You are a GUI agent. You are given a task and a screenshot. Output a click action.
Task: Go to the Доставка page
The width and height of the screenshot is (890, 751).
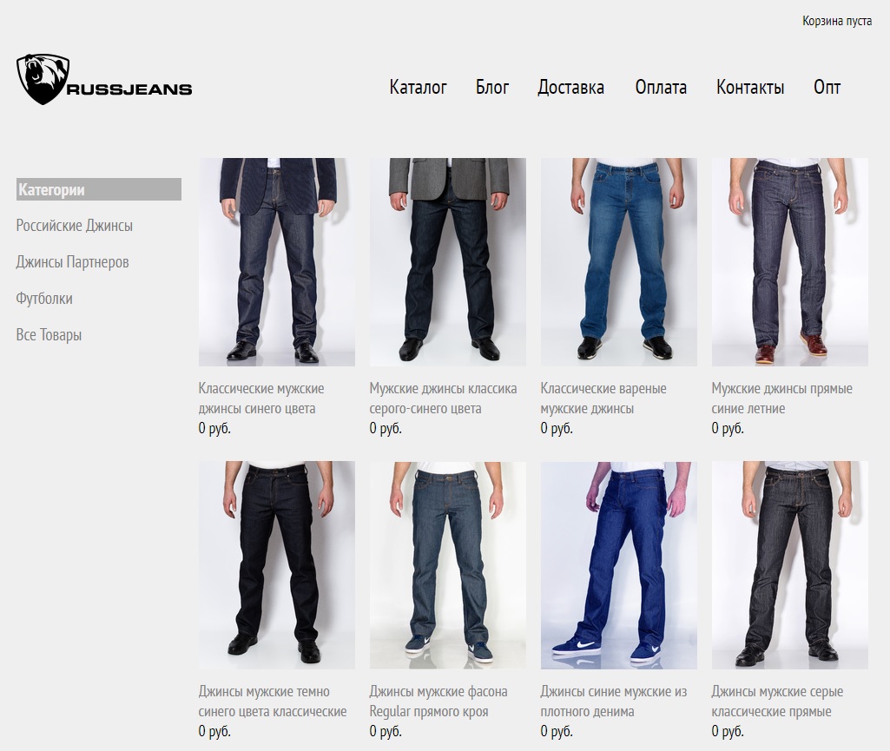click(571, 88)
